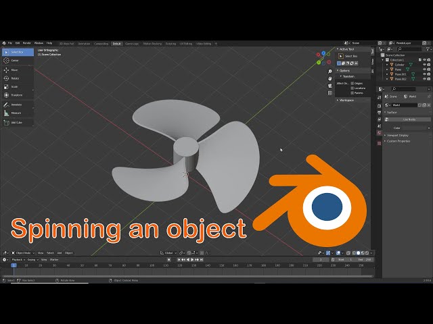Open the Output properties tab icon
433x324 pixels.
(x=379, y=113)
